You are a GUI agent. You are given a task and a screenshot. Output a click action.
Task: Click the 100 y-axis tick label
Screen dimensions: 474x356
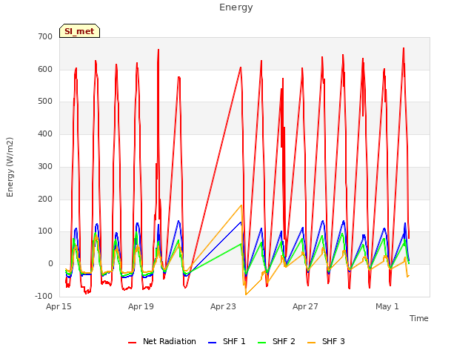click(45, 231)
